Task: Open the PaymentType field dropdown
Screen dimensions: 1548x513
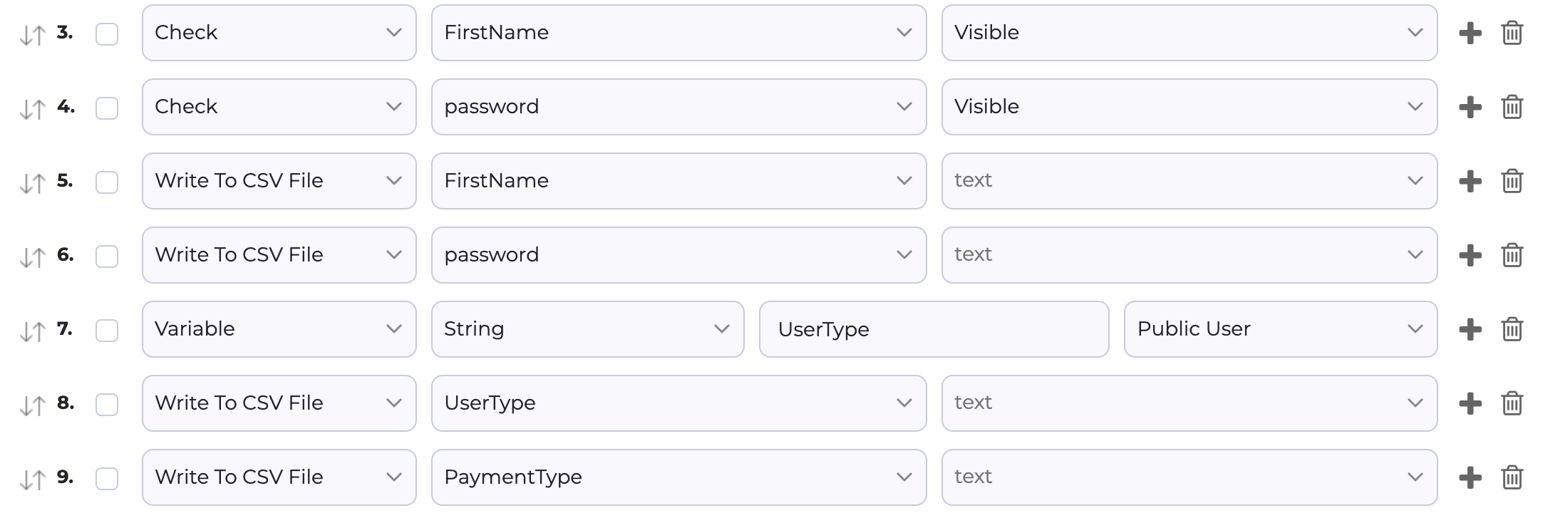Action: pos(678,477)
